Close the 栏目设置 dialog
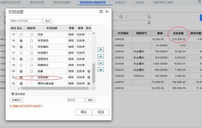202x128 pixels. pyautogui.click(x=107, y=12)
